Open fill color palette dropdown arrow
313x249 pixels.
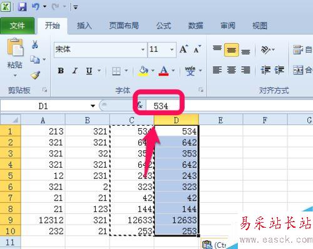(153, 71)
